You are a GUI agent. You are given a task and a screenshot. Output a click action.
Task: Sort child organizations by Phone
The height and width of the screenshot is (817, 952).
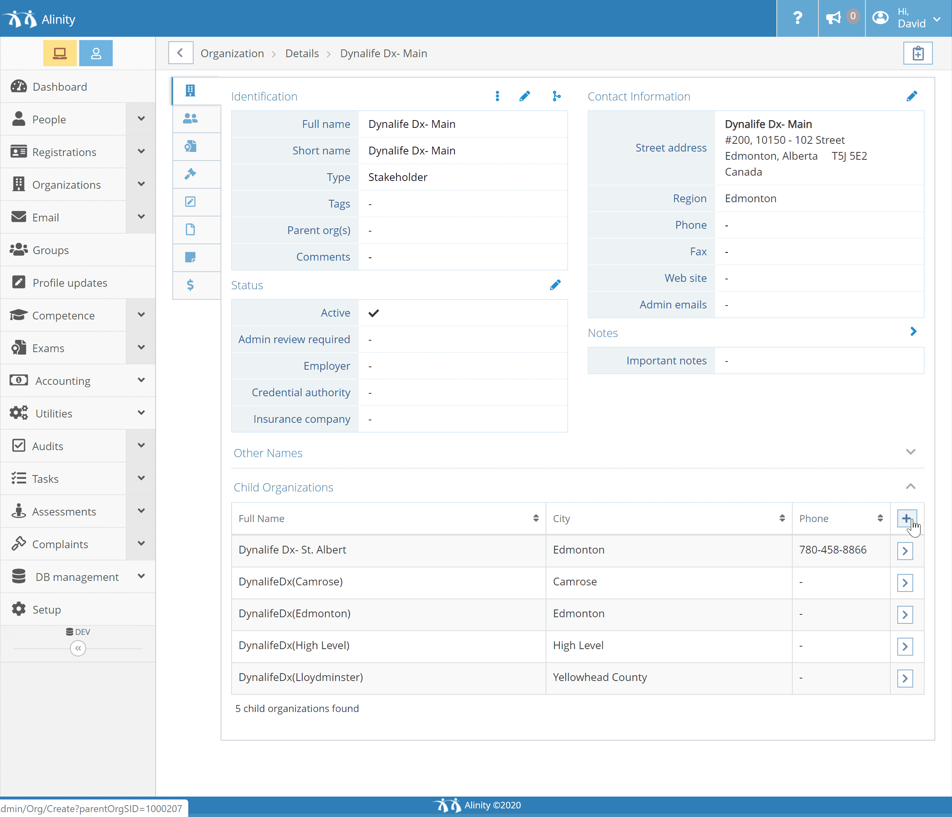pyautogui.click(x=881, y=518)
